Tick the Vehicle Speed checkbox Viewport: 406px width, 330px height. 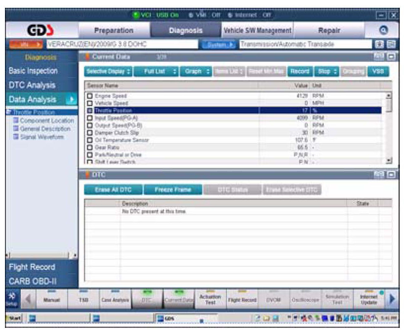90,103
